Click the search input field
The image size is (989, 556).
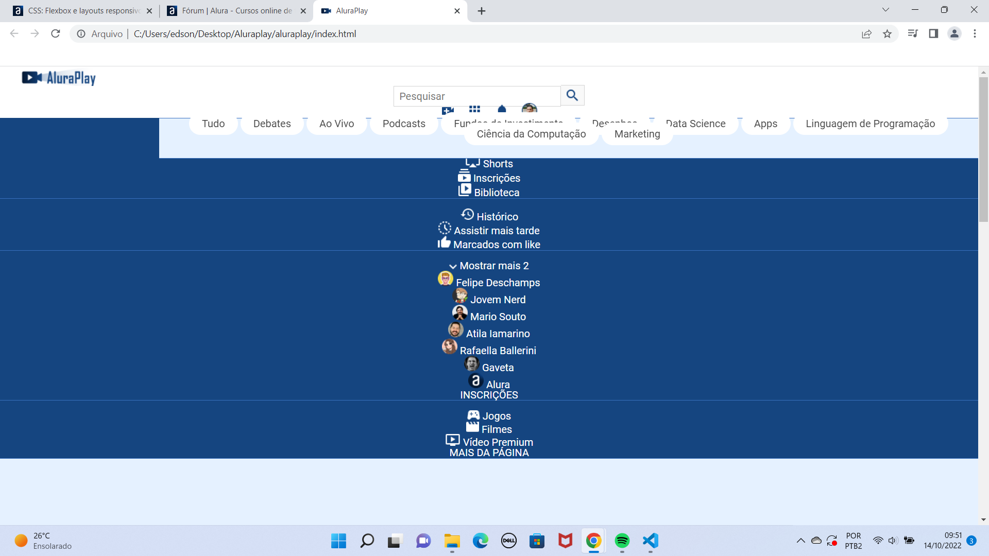(x=477, y=96)
